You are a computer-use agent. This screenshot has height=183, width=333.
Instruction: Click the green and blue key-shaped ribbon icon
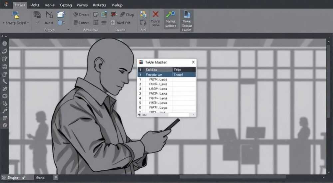(170, 14)
